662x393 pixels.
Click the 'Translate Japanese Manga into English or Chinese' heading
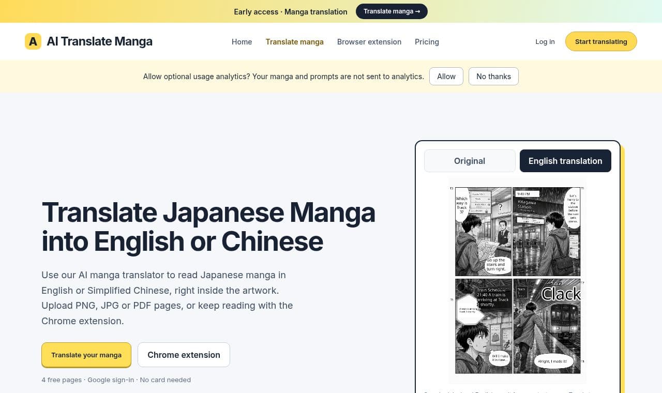tap(208, 226)
